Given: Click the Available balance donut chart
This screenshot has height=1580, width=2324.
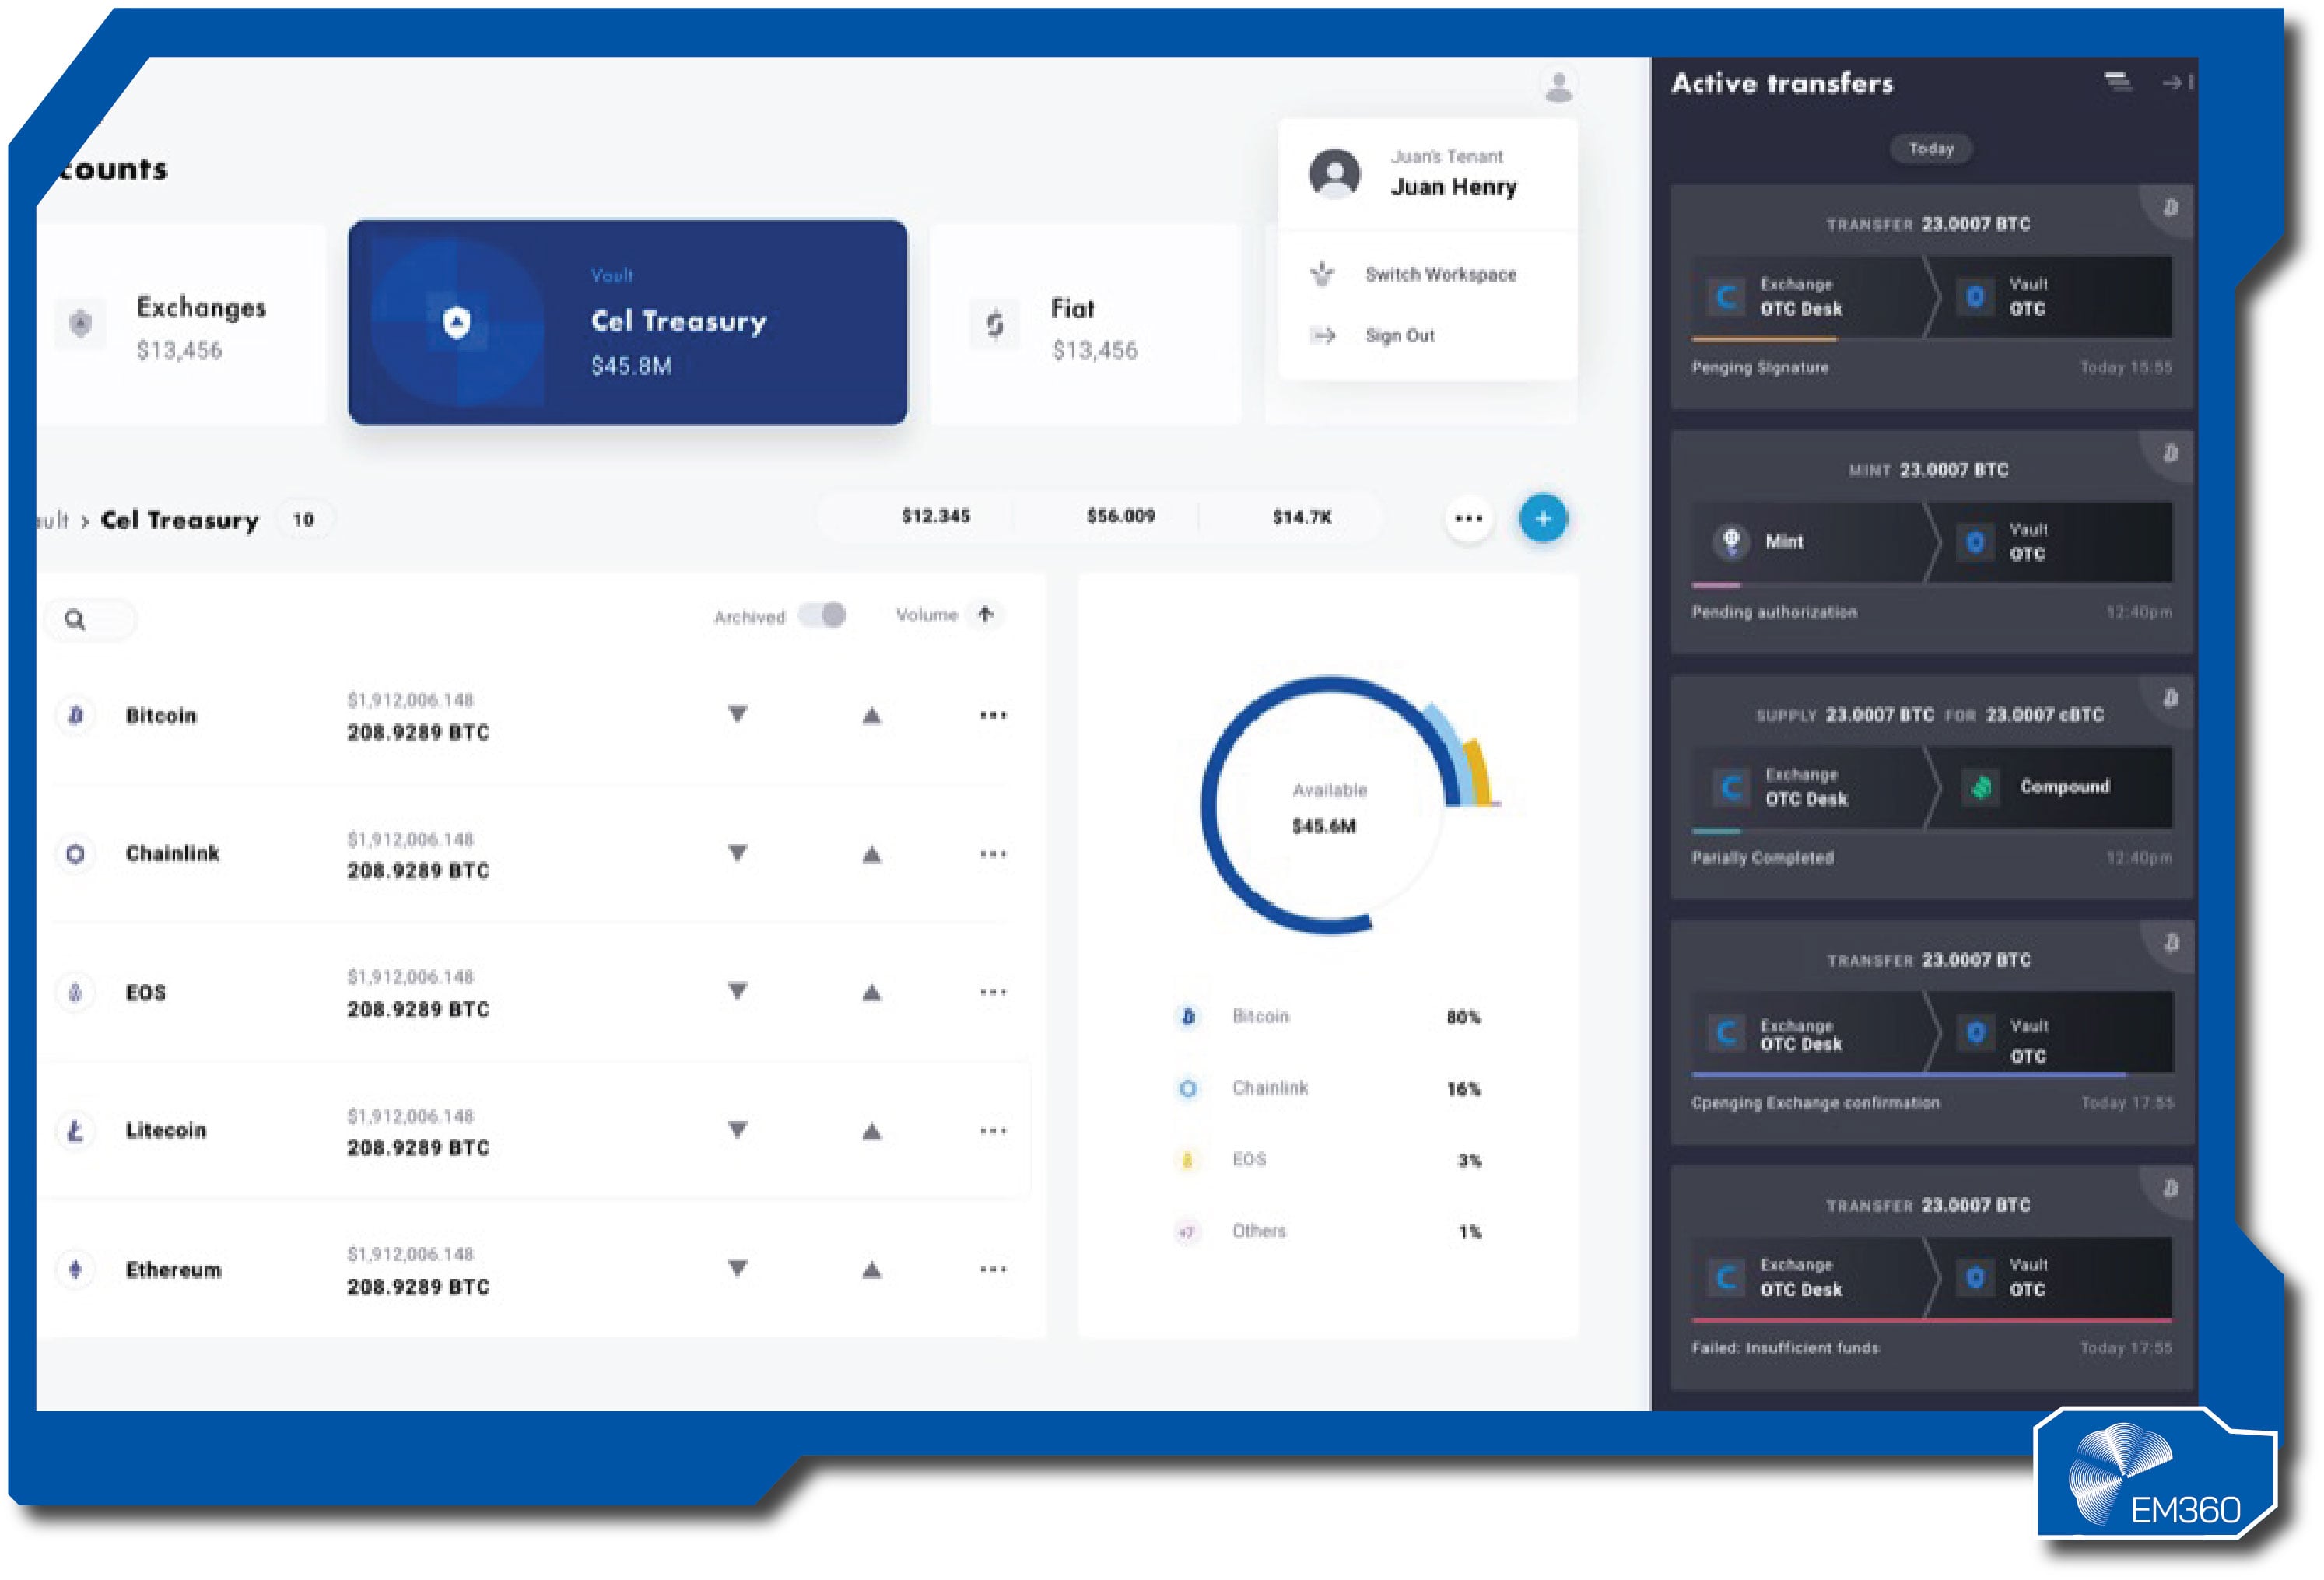Looking at the screenshot, I should click(x=1328, y=806).
